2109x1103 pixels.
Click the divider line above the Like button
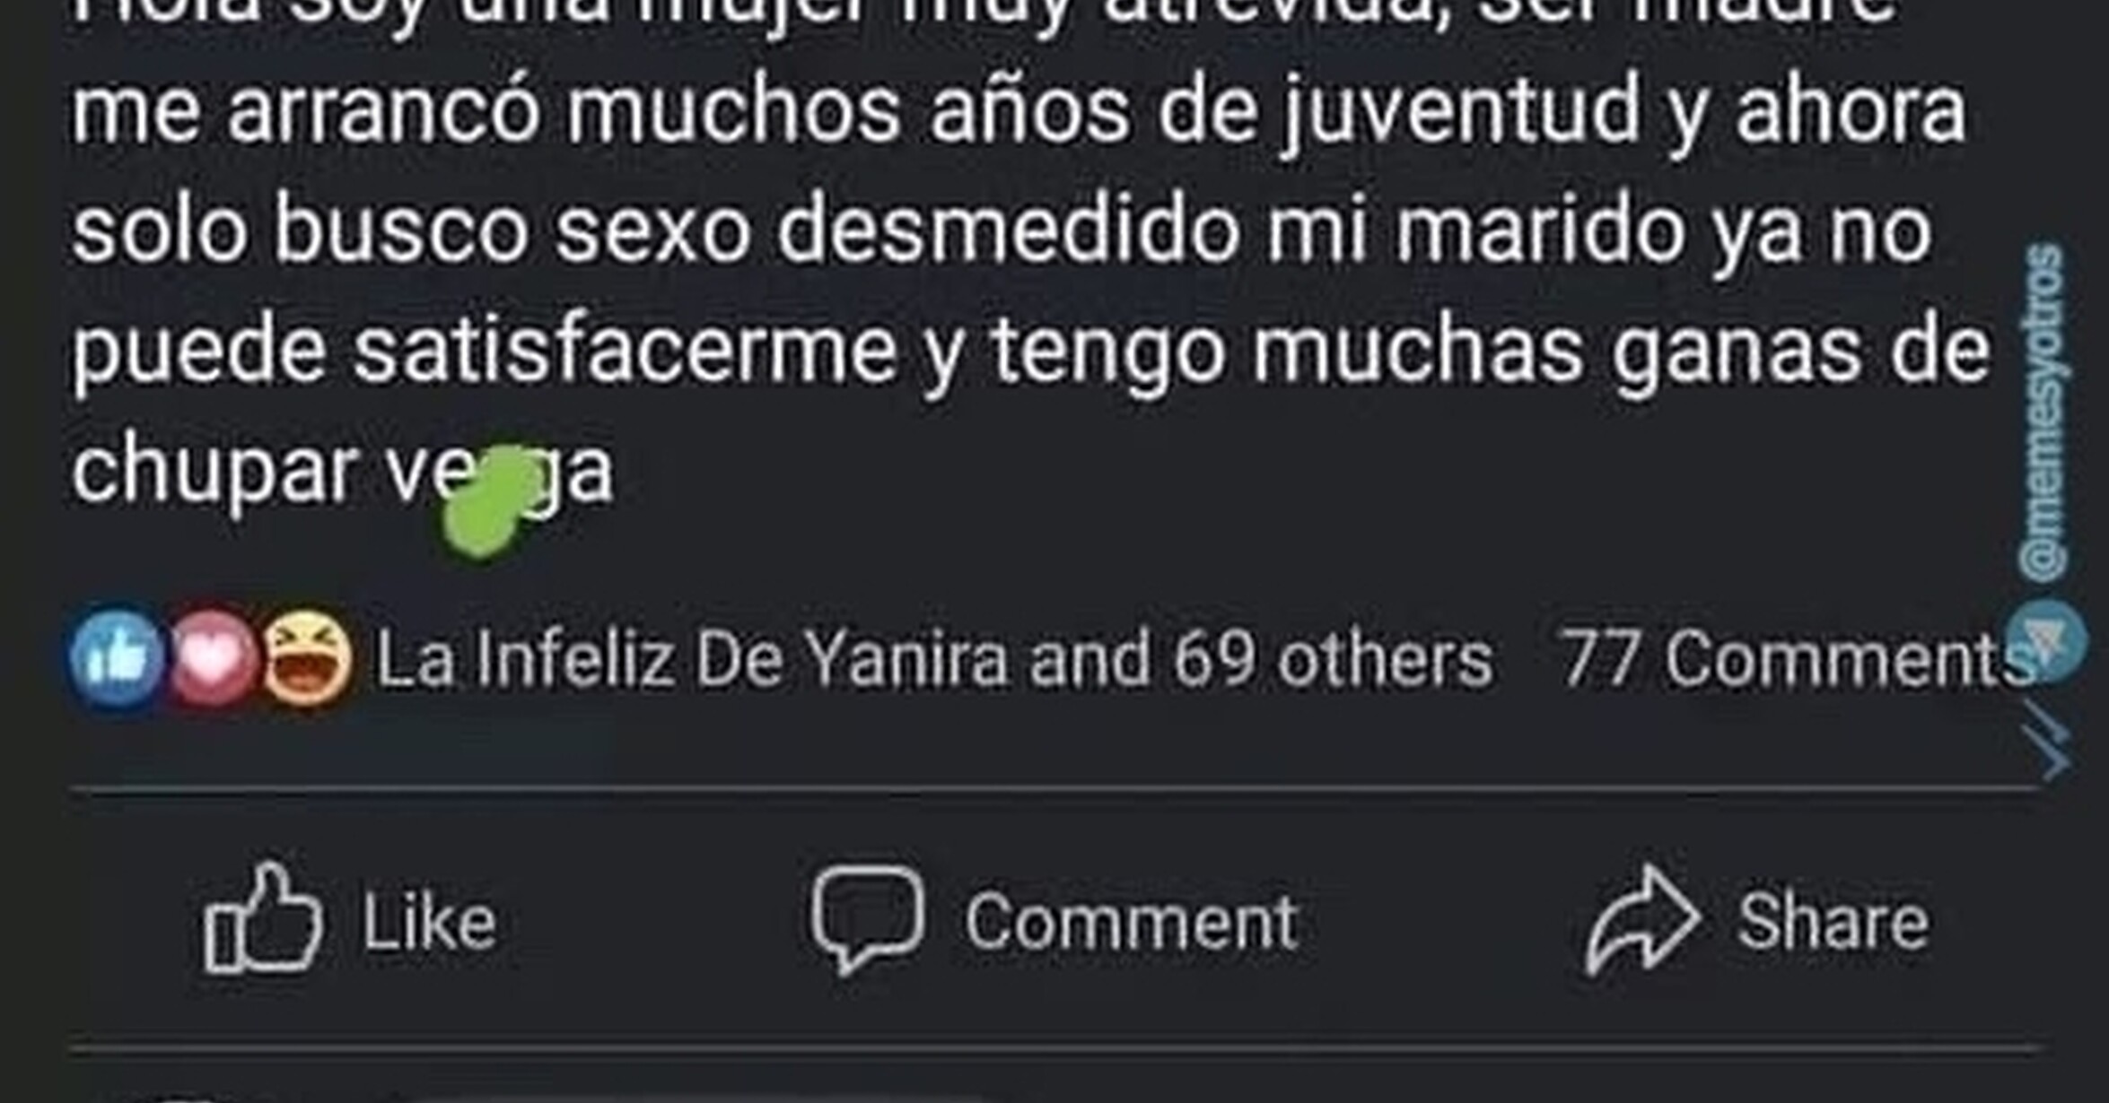[x=1056, y=789]
